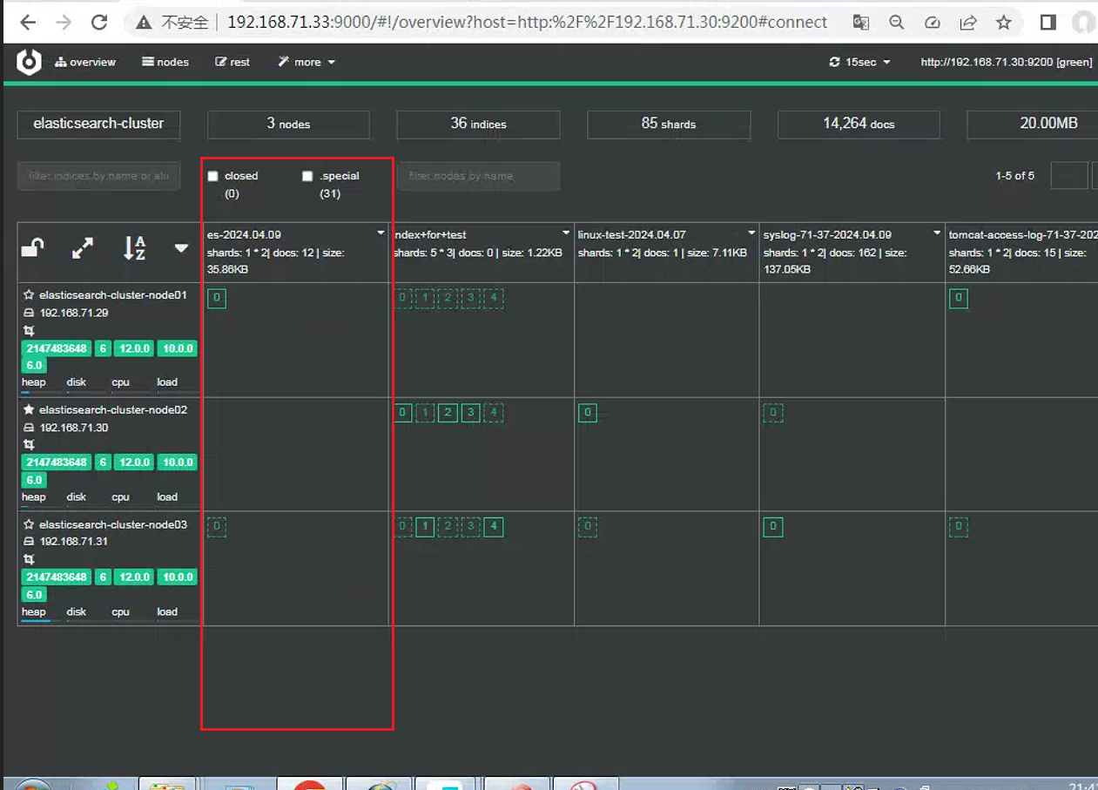This screenshot has height=790, width=1098.
Task: Click the filter indices by name input
Action: [x=98, y=176]
